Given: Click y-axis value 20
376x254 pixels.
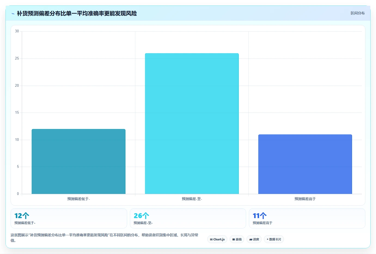Looking at the screenshot, I should (17, 86).
